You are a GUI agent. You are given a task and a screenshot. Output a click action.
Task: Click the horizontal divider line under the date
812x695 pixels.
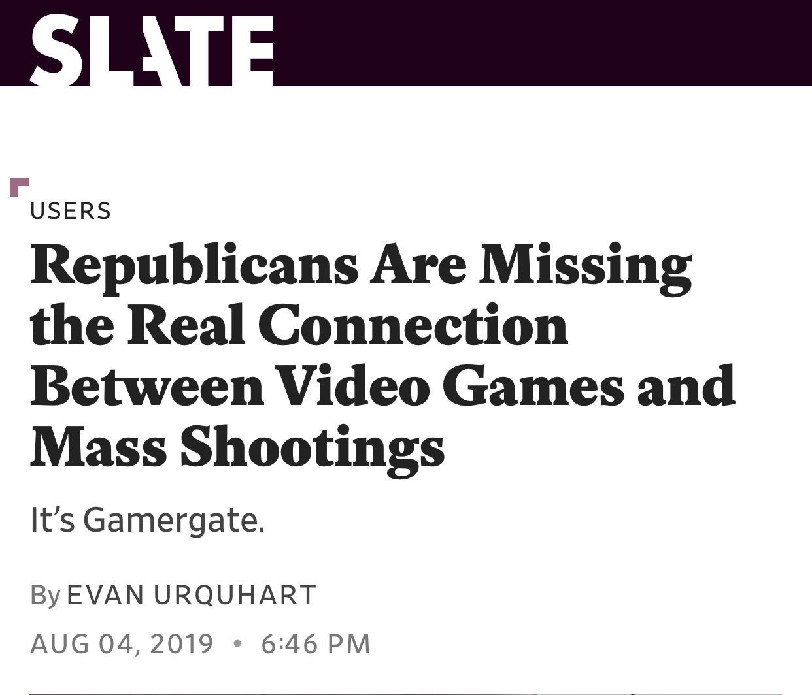point(406,692)
